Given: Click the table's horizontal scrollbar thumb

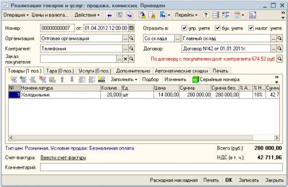Looking at the screenshot, I should 133,138.
